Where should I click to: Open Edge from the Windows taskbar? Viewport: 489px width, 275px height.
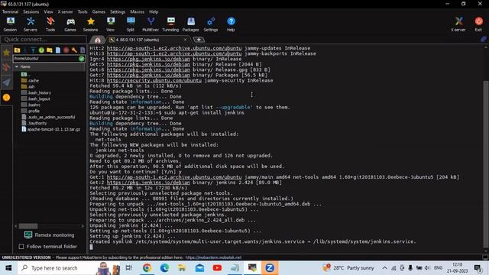164,268
